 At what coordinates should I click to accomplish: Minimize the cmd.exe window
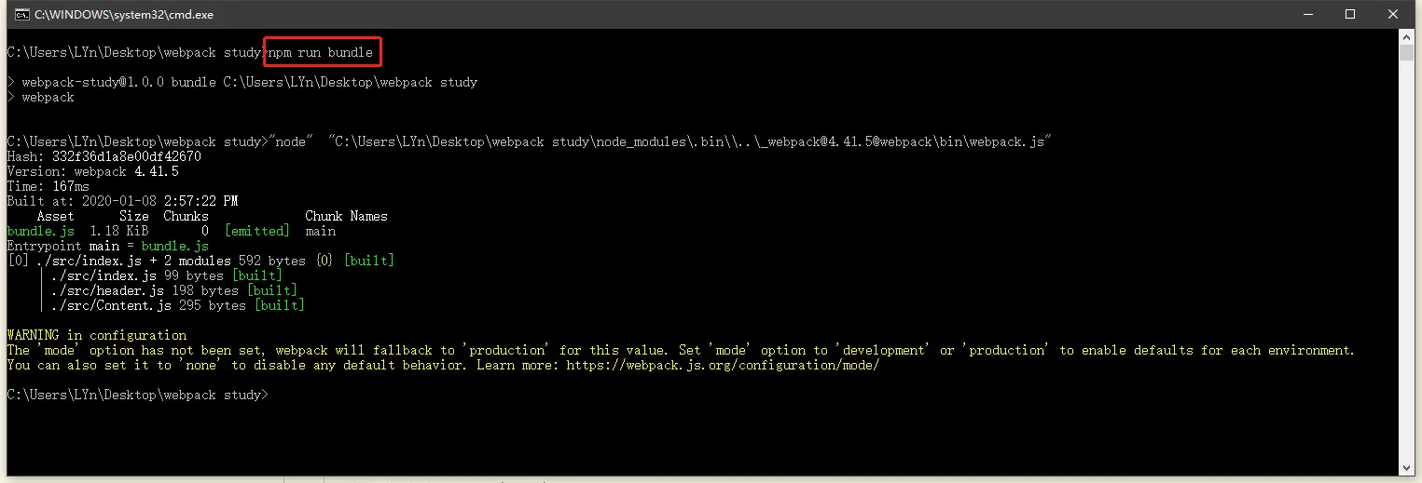(1306, 14)
